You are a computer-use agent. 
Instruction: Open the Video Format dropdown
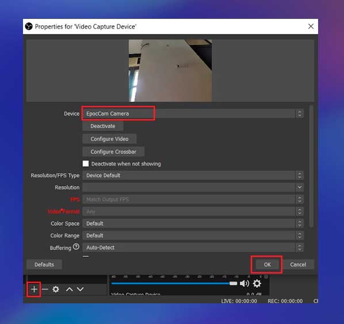coord(193,211)
